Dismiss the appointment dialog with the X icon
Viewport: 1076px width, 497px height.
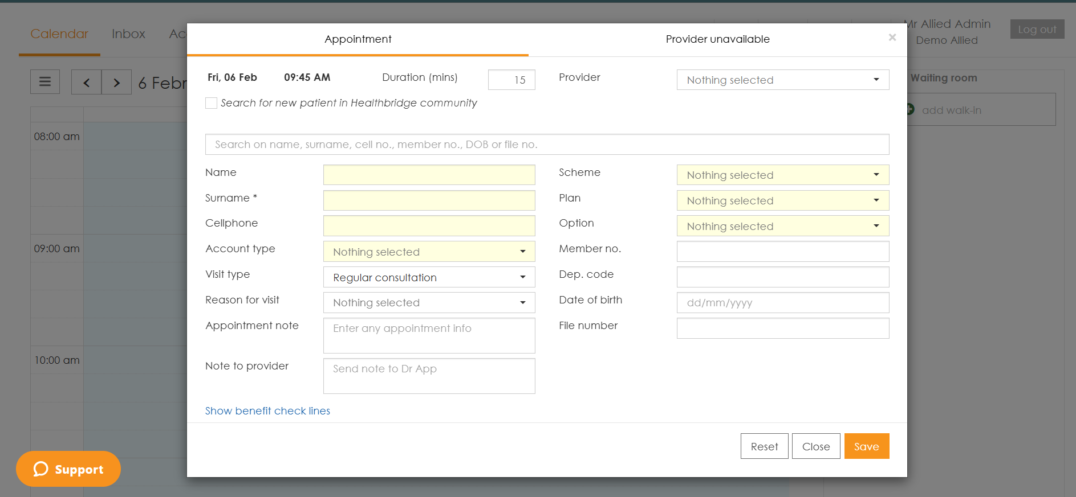coord(892,38)
